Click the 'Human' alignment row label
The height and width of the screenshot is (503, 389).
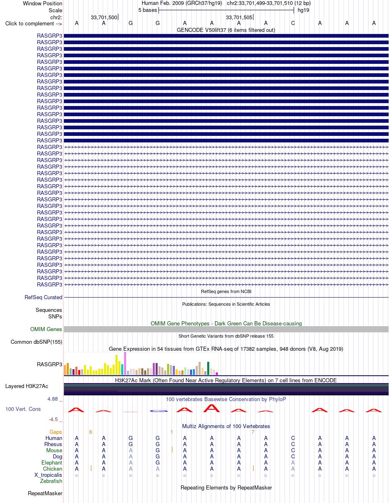pyautogui.click(x=54, y=438)
